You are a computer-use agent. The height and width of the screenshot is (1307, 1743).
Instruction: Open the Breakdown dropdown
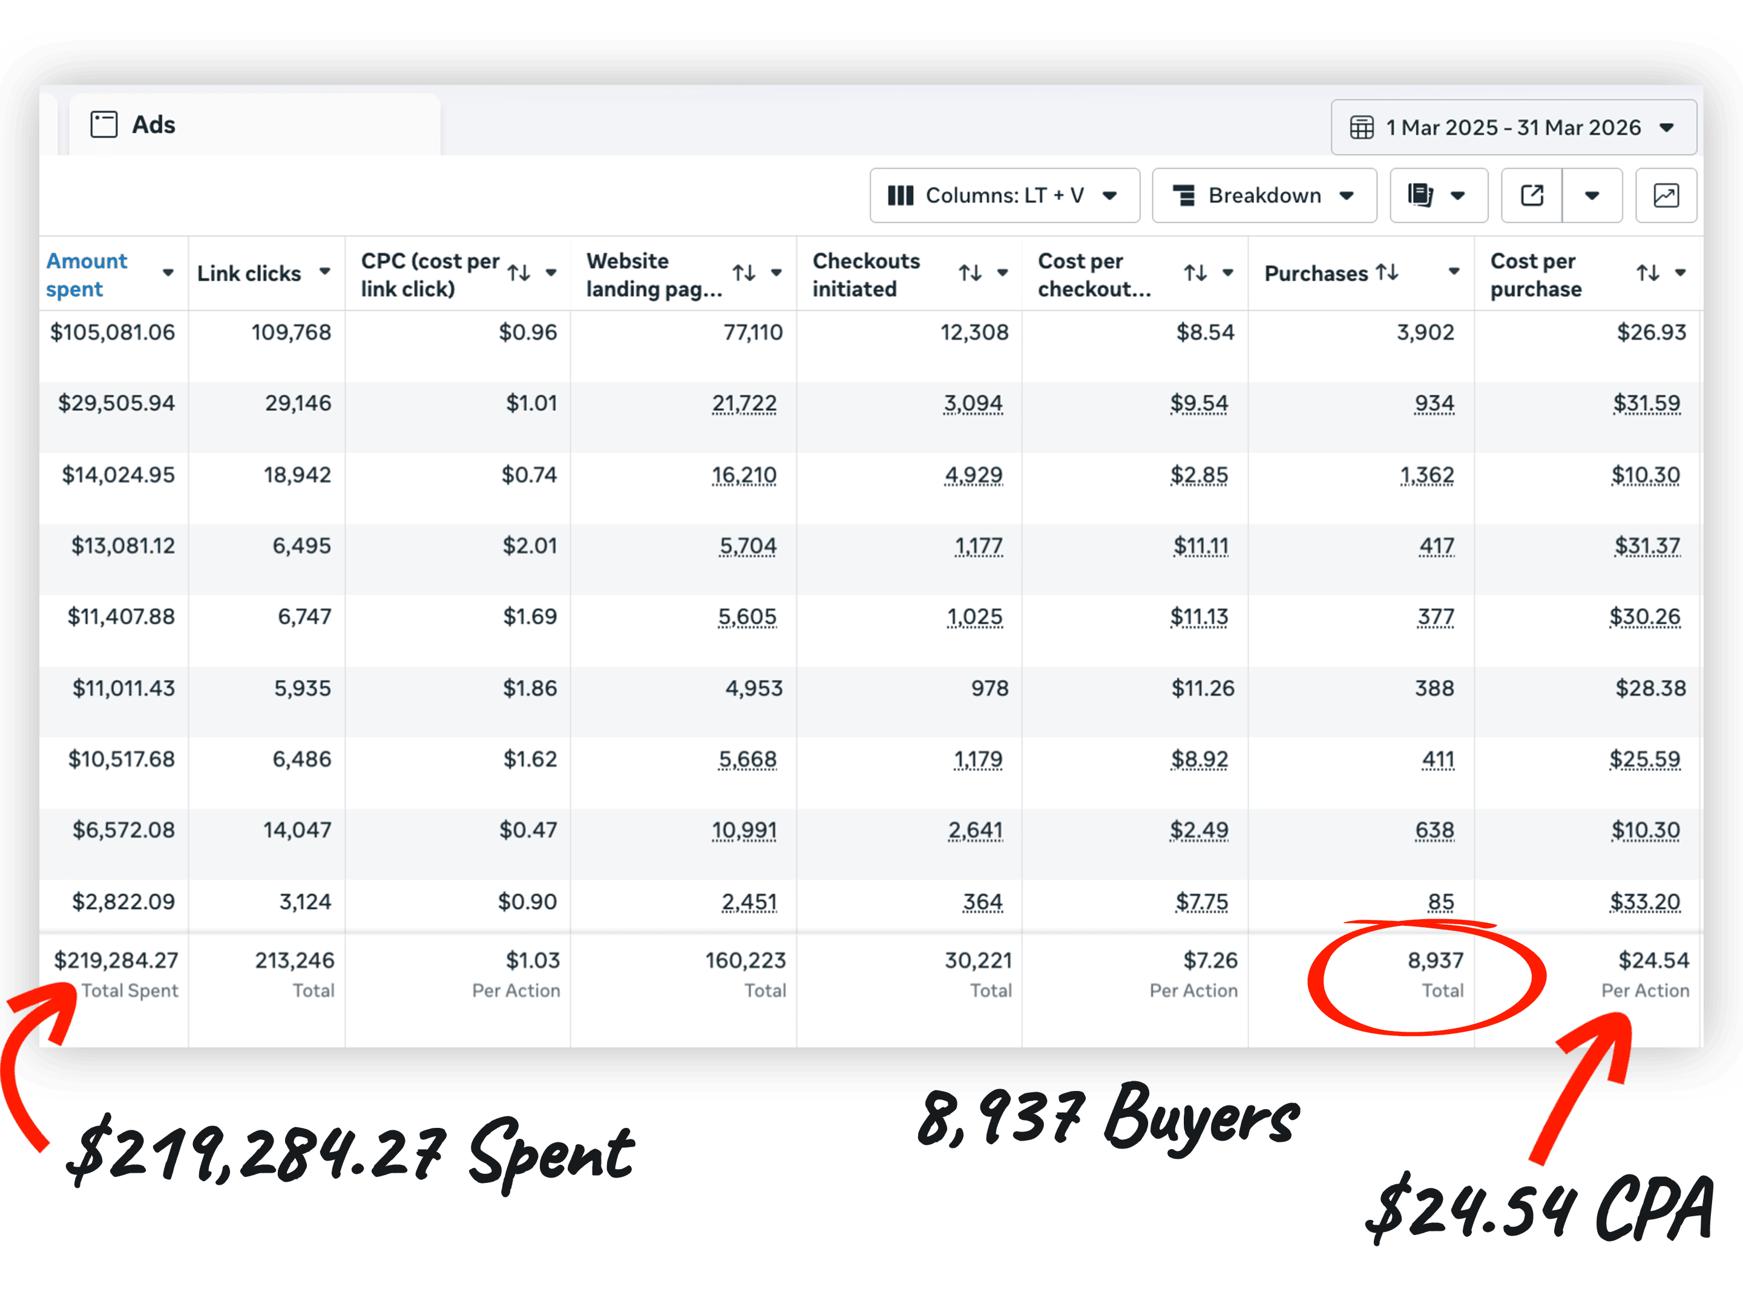pyautogui.click(x=1264, y=195)
